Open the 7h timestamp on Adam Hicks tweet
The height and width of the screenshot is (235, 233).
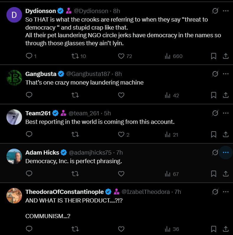[120, 153]
